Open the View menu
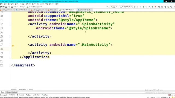The height and width of the screenshot is (98, 175). pyautogui.click(x=5, y=4)
